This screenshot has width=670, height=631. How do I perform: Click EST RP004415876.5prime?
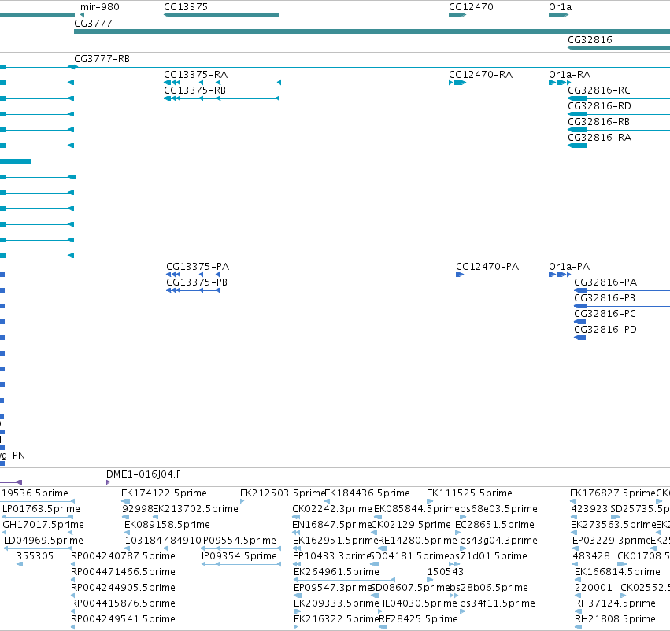(123, 603)
